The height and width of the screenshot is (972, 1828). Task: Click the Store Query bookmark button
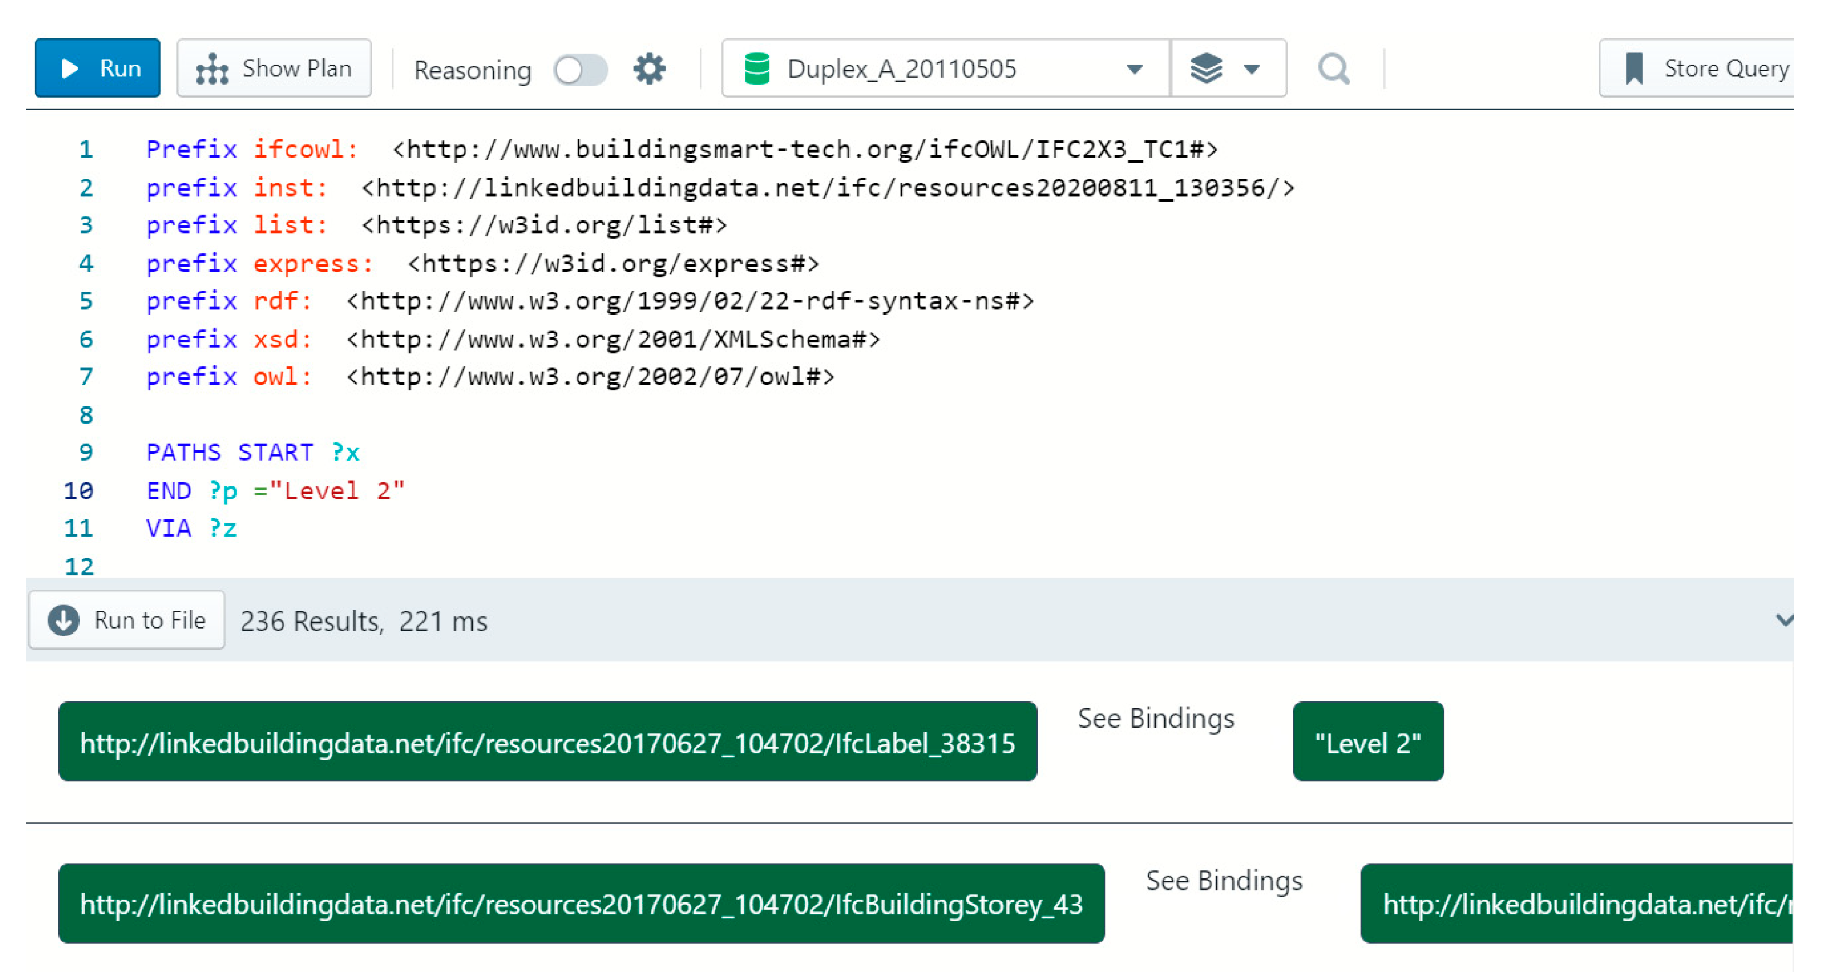1703,68
